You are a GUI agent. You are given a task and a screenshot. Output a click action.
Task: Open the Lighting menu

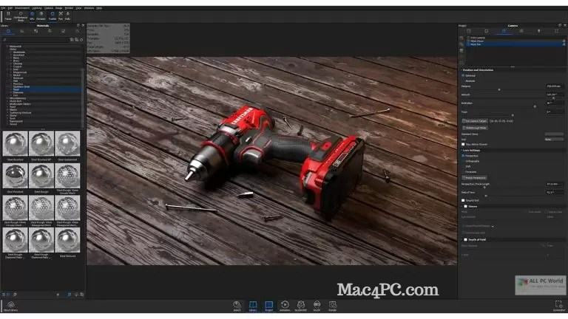36,8
